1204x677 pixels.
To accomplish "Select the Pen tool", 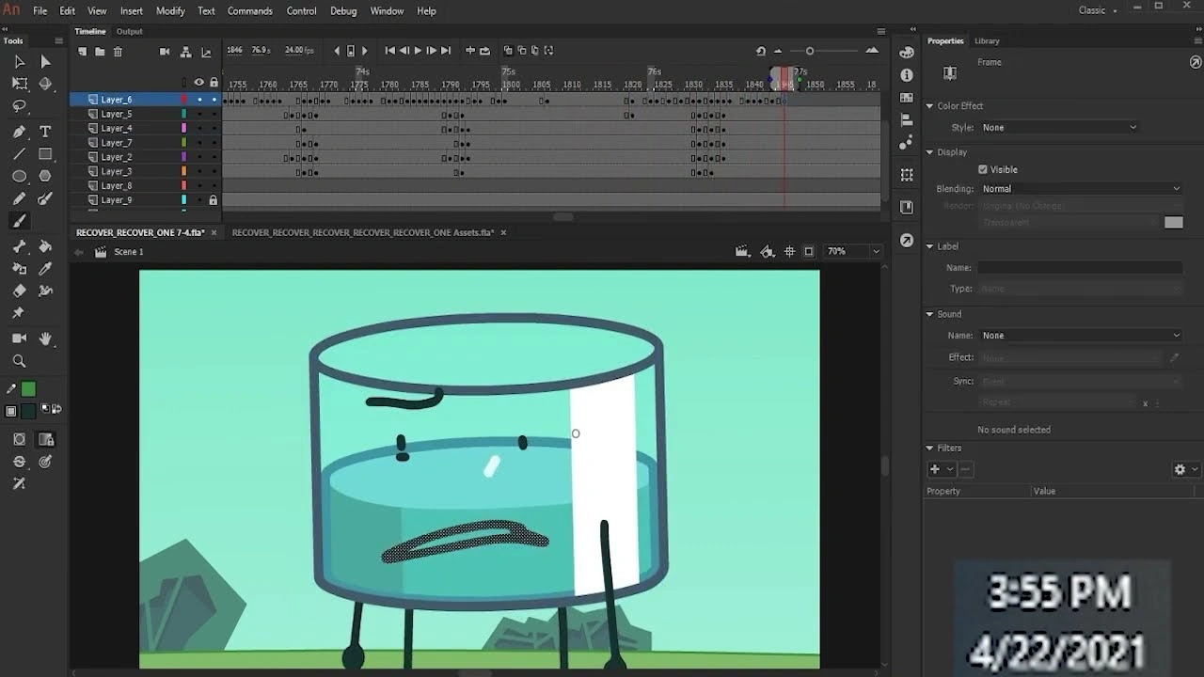I will (19, 132).
